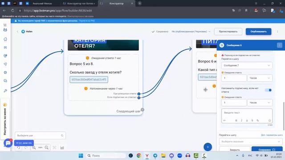This screenshot has height=160, width=285.
Task: Undo the last canvas action
Action: coord(19,148)
